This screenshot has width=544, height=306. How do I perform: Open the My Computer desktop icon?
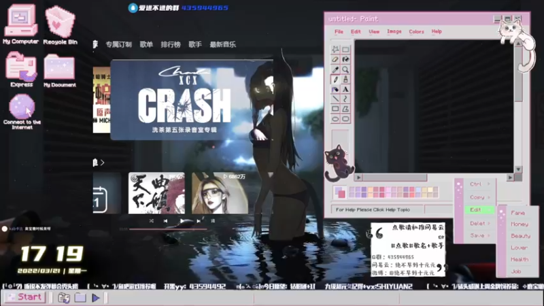point(21,24)
